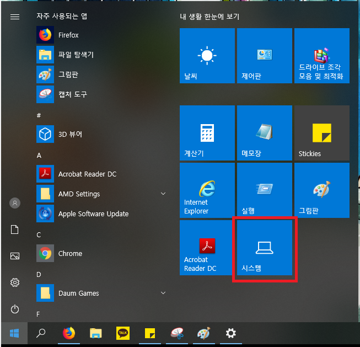Viewport: 360px width, 347px height.
Task: Open the AMD Settings folder
Action: [x=101, y=194]
